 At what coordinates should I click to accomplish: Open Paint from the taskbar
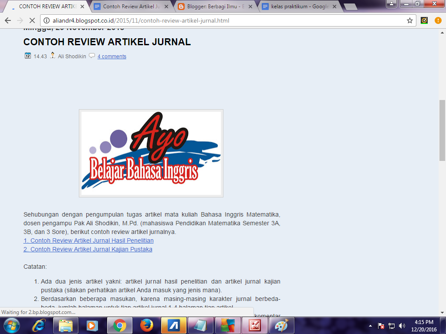click(x=282, y=325)
